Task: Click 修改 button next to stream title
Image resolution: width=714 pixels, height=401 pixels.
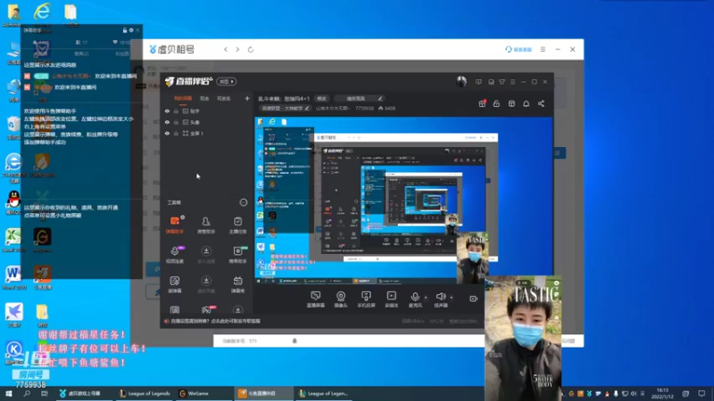Action: 322,98
